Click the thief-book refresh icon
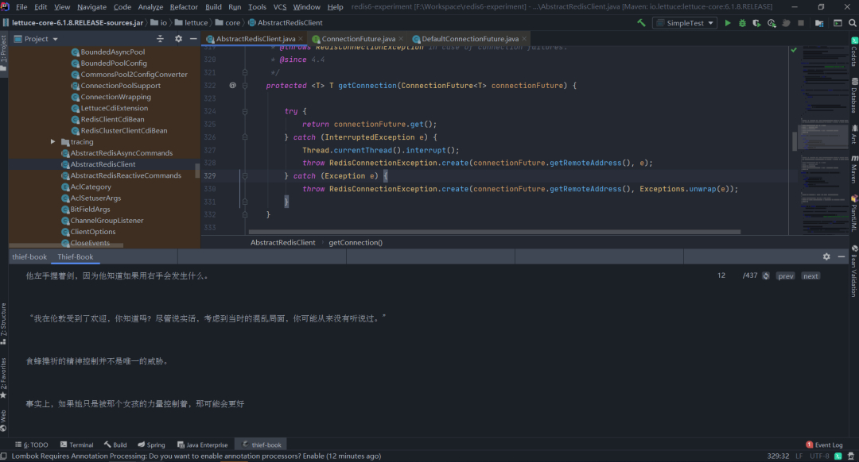 point(766,276)
